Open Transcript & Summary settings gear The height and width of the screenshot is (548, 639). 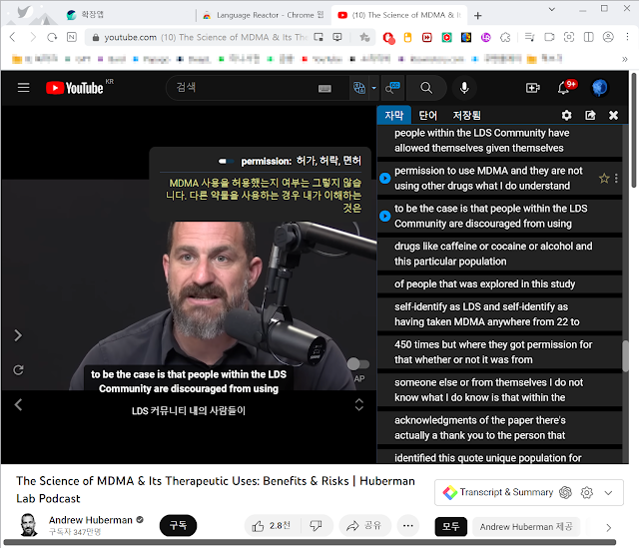(x=587, y=492)
